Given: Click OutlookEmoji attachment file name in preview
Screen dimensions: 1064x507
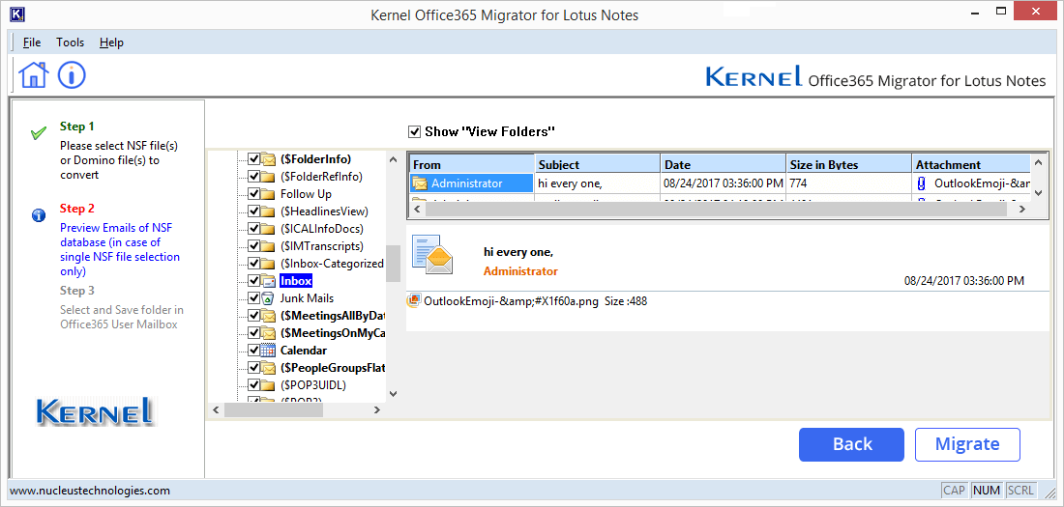Looking at the screenshot, I should [x=511, y=301].
